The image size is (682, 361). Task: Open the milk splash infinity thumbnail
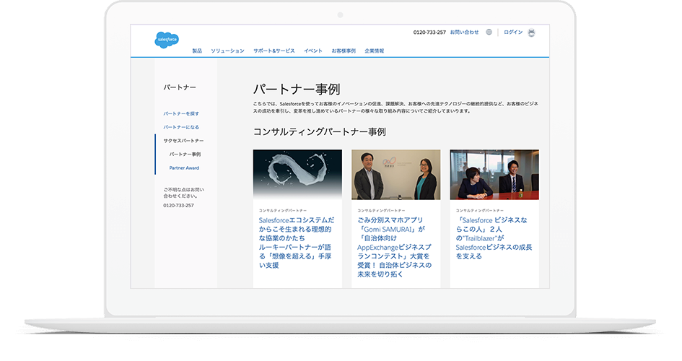click(x=297, y=175)
